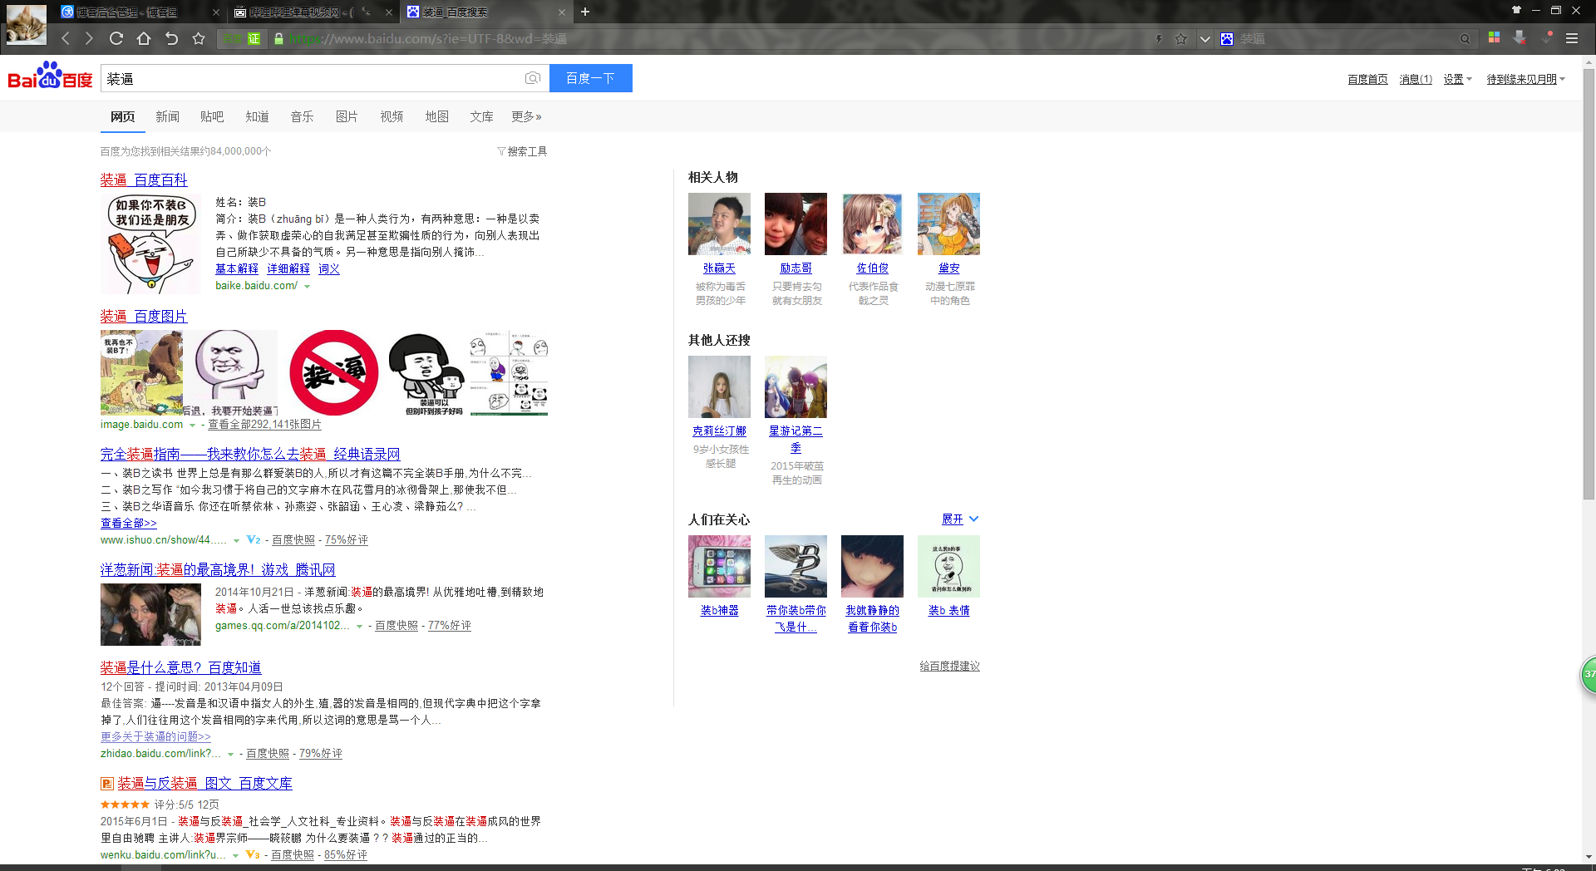The width and height of the screenshot is (1596, 871).
Task: Open the browser home page icon
Action: 144,38
